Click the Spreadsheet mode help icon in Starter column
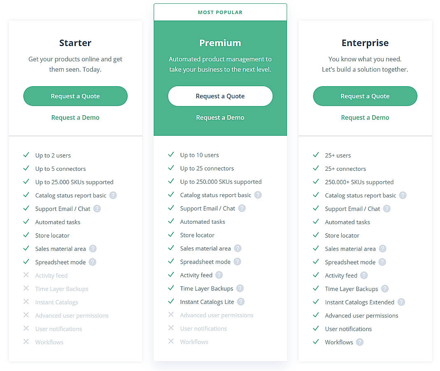440x371 pixels. (x=93, y=262)
